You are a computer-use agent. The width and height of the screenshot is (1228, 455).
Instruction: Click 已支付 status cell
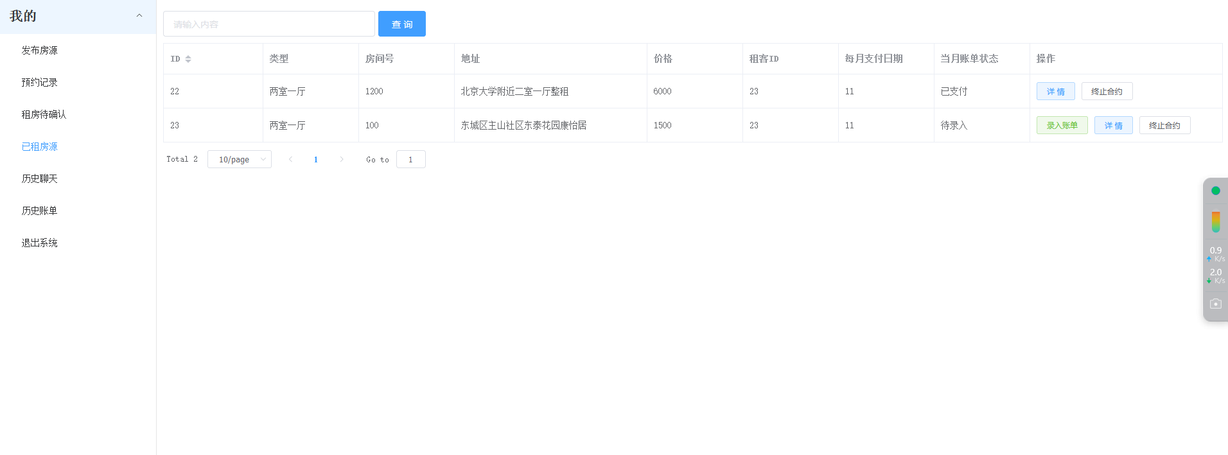[x=954, y=91]
